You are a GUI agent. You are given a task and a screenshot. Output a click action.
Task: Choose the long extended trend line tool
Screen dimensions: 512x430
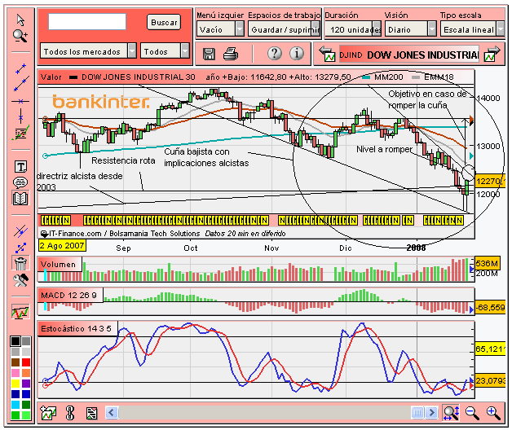(x=21, y=84)
